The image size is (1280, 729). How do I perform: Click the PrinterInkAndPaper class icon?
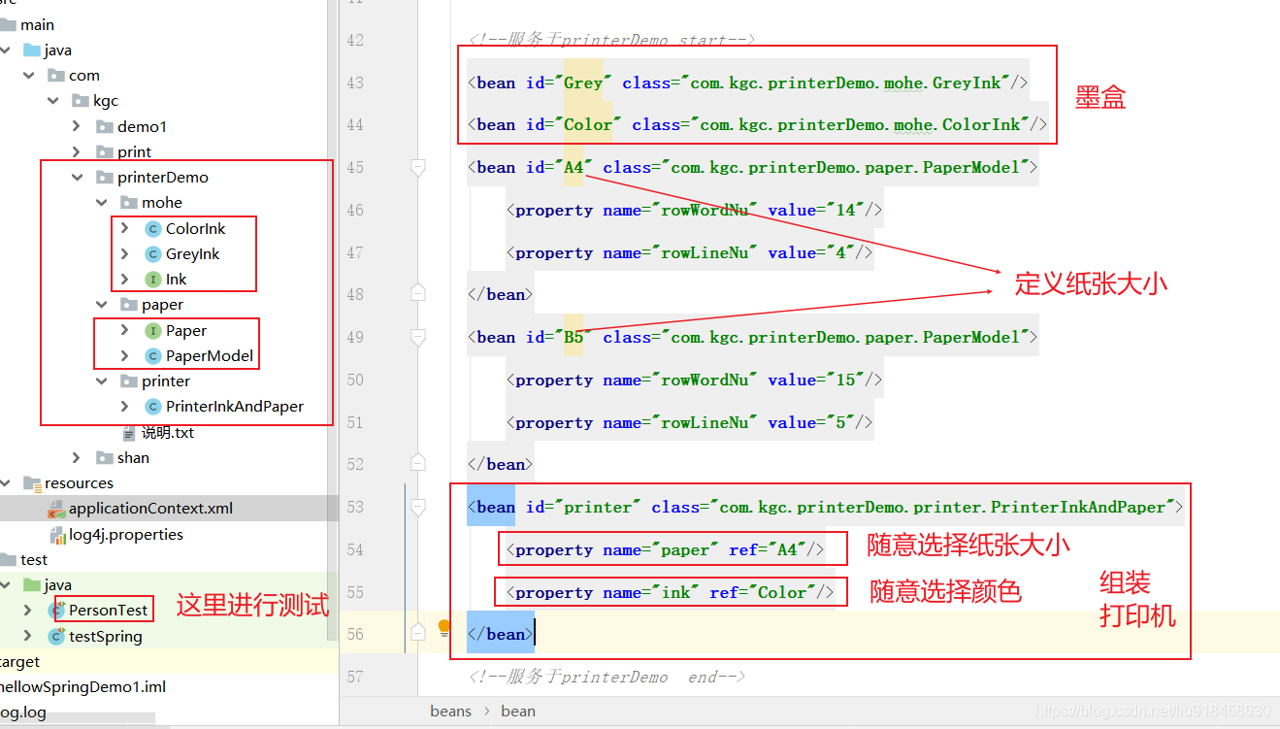tap(152, 407)
